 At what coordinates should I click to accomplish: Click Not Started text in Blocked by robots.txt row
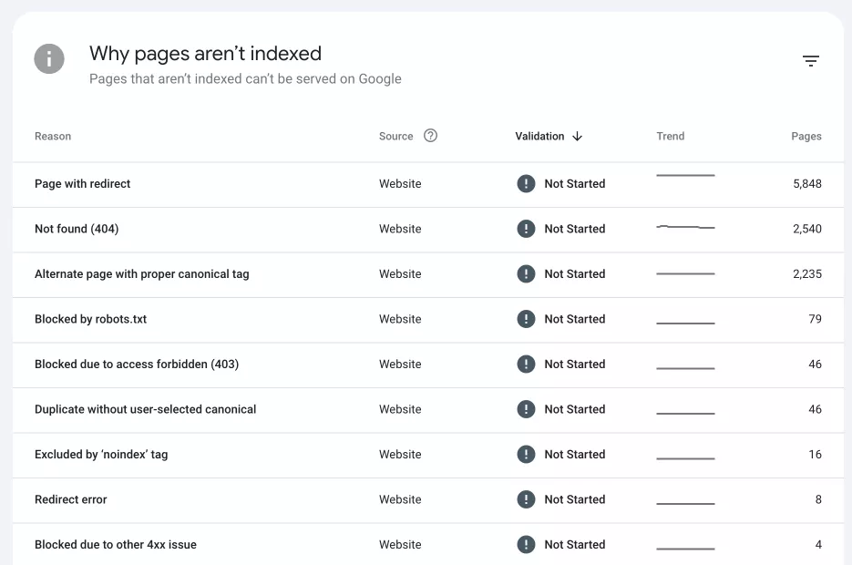click(575, 319)
